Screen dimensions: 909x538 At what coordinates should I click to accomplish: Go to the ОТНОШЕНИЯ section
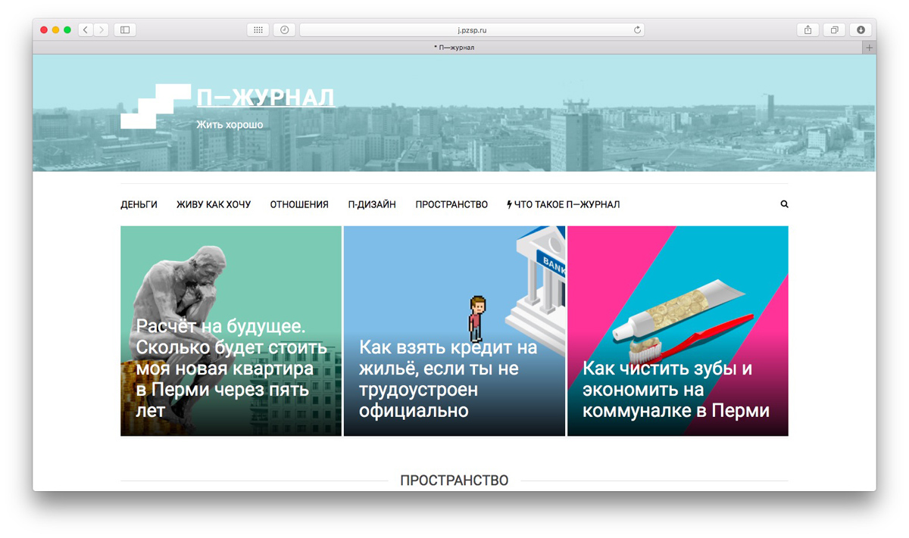pos(299,204)
